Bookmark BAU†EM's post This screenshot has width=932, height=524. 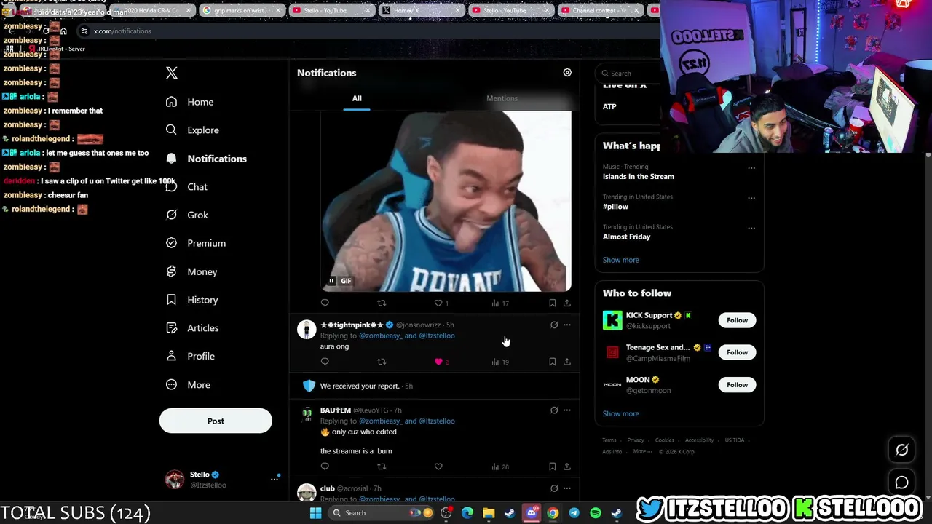(x=553, y=467)
